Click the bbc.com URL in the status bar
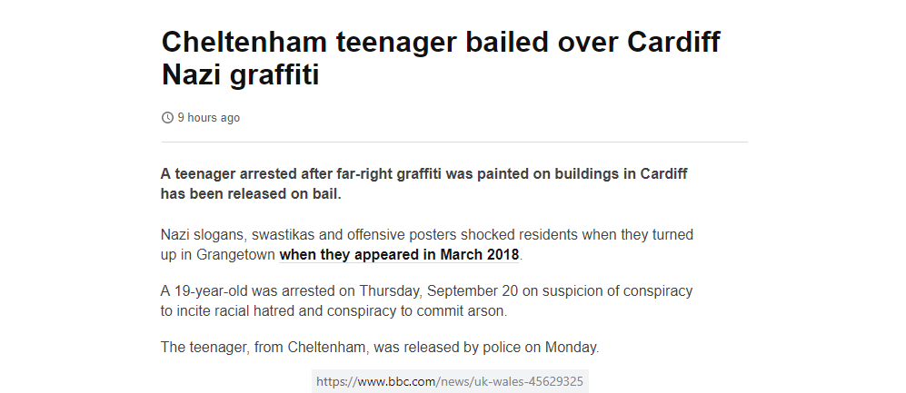The height and width of the screenshot is (393, 906). pos(450,381)
